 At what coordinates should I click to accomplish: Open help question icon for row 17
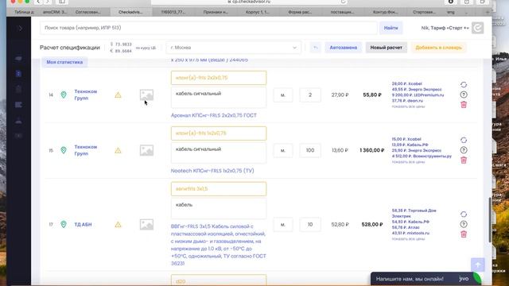464,224
